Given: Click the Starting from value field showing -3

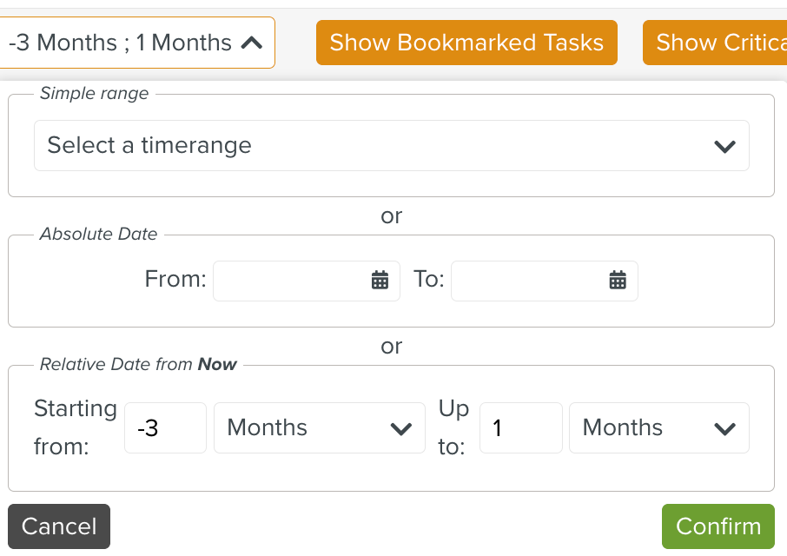Looking at the screenshot, I should (x=165, y=428).
